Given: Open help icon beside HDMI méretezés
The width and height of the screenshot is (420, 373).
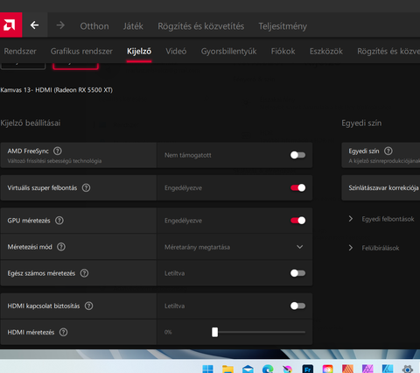Looking at the screenshot, I should click(x=63, y=332).
